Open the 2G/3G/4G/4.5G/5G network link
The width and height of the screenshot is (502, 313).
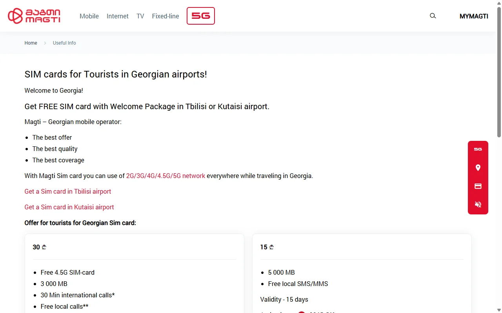coord(166,176)
